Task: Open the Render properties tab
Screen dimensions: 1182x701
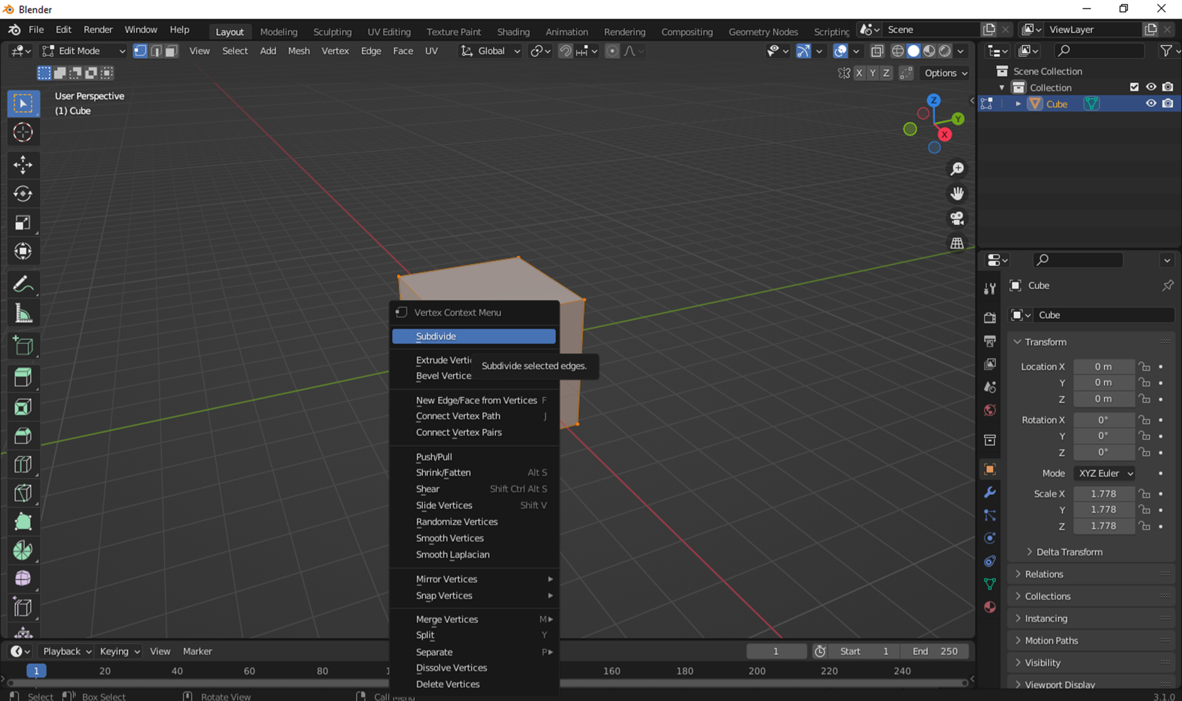Action: point(990,318)
